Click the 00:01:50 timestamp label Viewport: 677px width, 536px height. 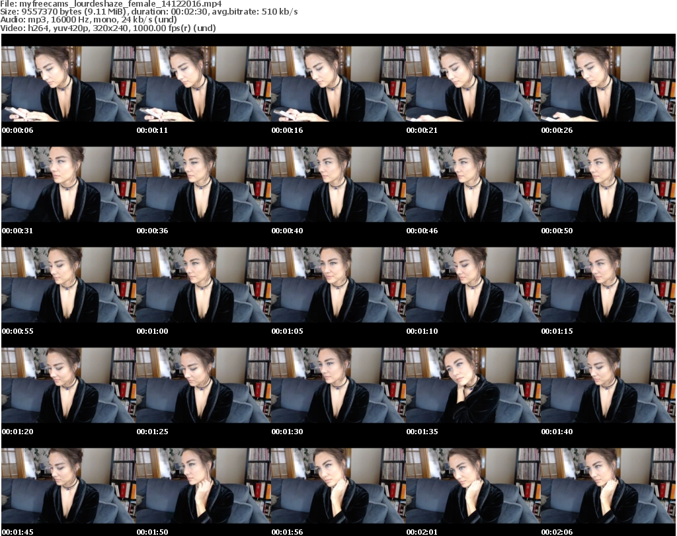[153, 532]
